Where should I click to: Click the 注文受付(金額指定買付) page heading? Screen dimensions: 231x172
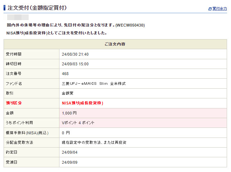coord(37,8)
